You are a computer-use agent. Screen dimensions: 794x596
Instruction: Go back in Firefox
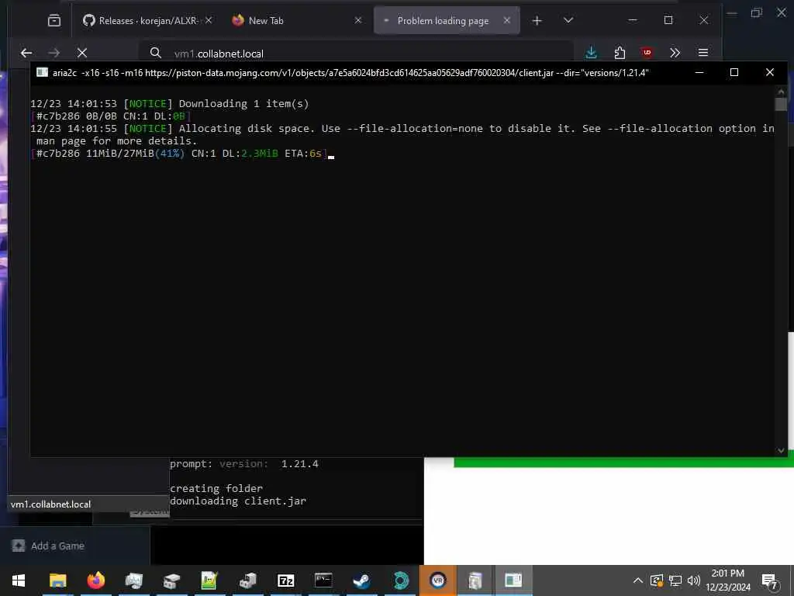pos(26,53)
